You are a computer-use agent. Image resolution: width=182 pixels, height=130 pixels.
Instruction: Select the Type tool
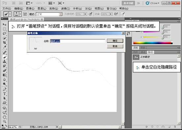[5, 94]
